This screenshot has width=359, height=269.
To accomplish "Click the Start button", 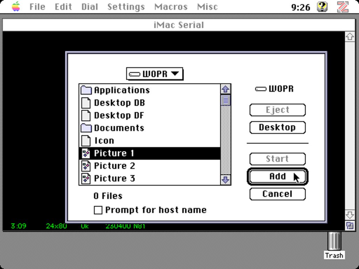I will pyautogui.click(x=278, y=159).
